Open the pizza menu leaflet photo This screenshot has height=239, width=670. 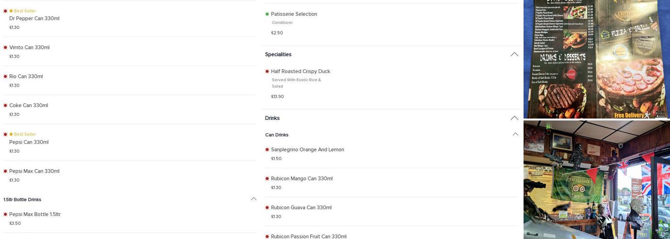(x=596, y=59)
